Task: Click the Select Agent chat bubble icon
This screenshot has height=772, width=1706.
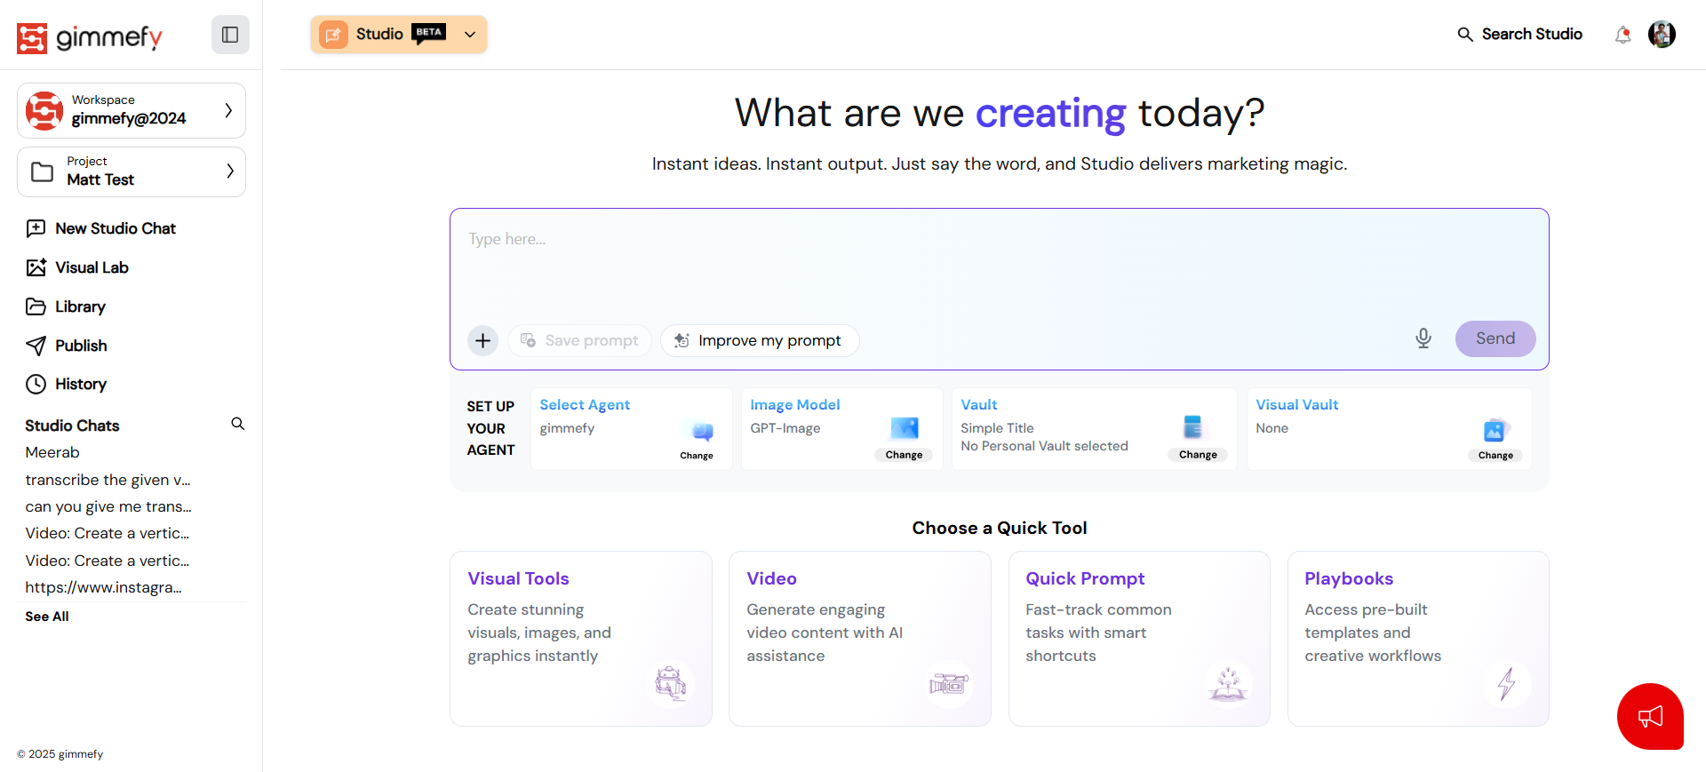Action: [x=703, y=432]
